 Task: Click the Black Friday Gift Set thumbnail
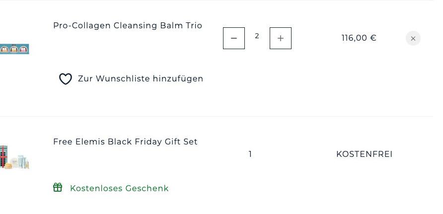(14, 157)
